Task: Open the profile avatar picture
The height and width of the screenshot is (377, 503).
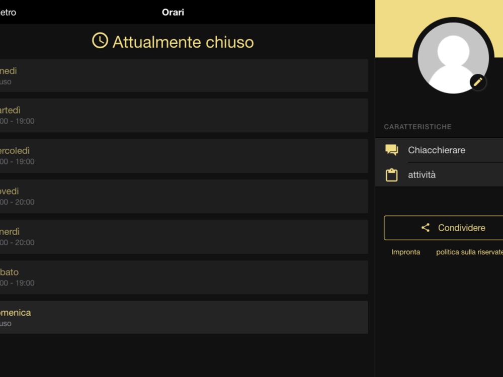Action: coord(453,58)
